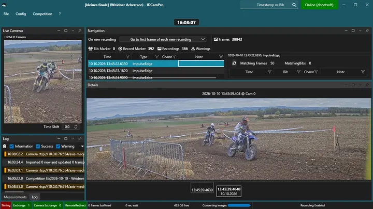The height and width of the screenshot is (209, 373).
Task: Click the Time Shift value field
Action: pyautogui.click(x=67, y=127)
